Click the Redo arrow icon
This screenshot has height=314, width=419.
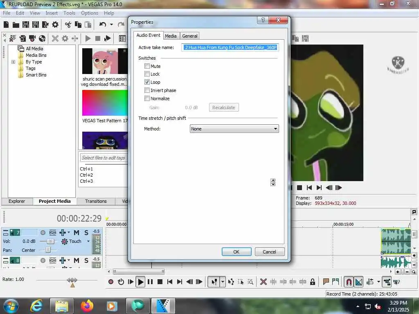click(x=121, y=25)
